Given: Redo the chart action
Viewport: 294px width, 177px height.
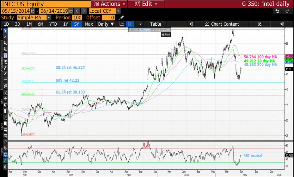Looking at the screenshot, I should click(x=287, y=11).
